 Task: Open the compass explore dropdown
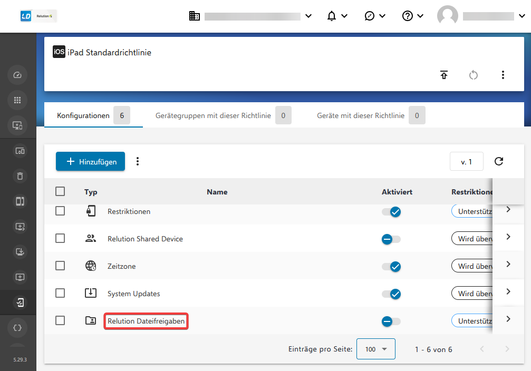[375, 16]
